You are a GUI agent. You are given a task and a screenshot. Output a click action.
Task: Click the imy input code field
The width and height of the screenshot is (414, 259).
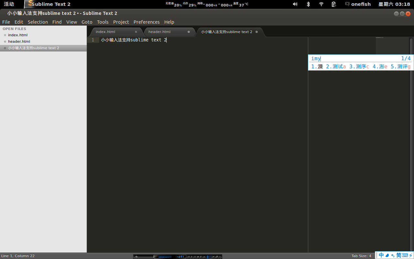[x=316, y=59]
